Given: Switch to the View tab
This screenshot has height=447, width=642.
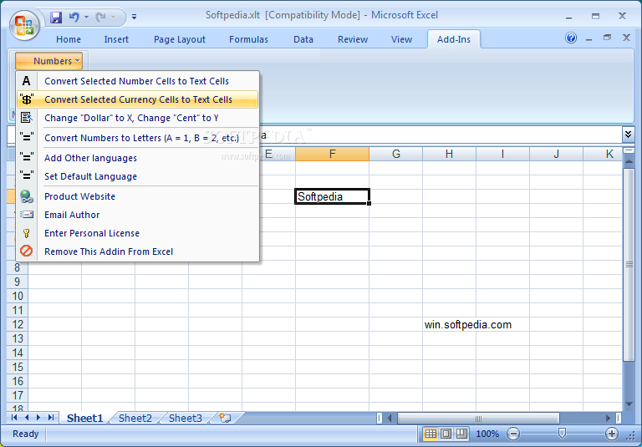Looking at the screenshot, I should click(401, 39).
